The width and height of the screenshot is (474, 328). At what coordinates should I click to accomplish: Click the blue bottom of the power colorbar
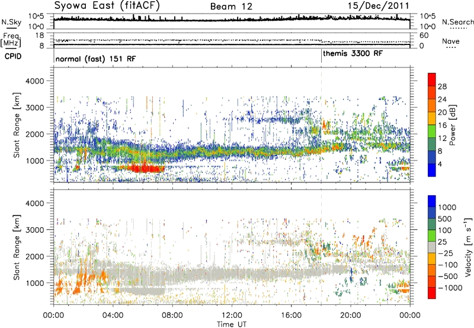tap(432, 170)
